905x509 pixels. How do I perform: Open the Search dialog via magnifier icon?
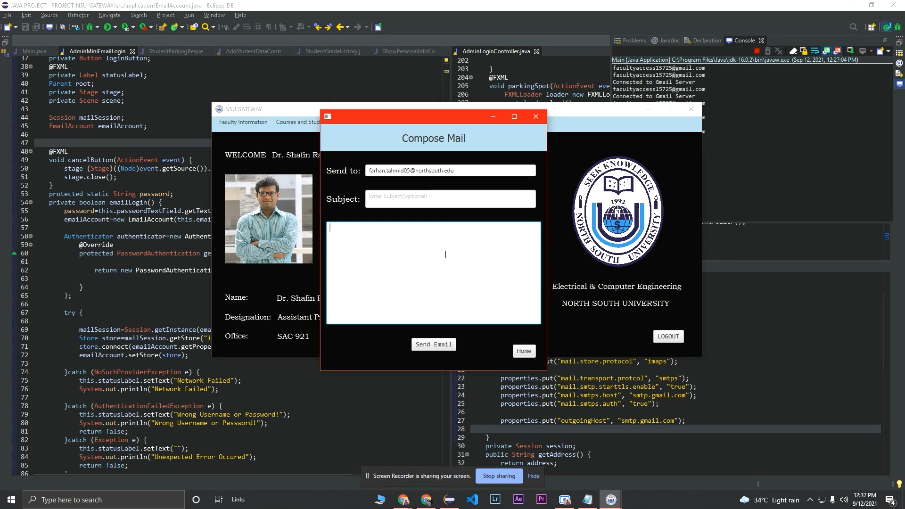[206, 27]
